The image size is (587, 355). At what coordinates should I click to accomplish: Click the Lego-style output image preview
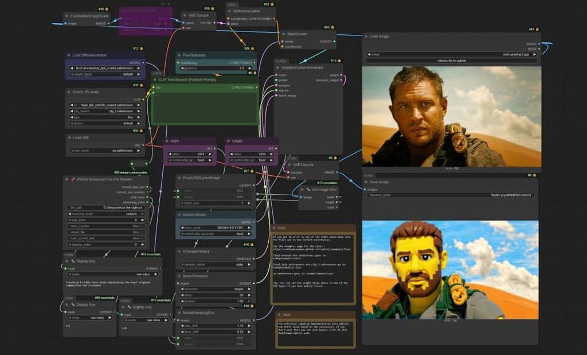(451, 270)
